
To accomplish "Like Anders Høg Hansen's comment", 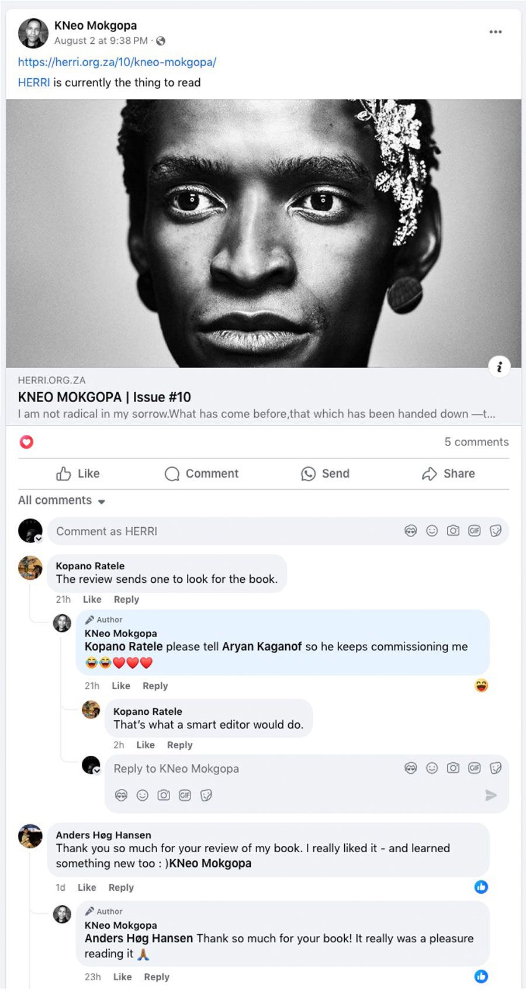I will pos(86,887).
